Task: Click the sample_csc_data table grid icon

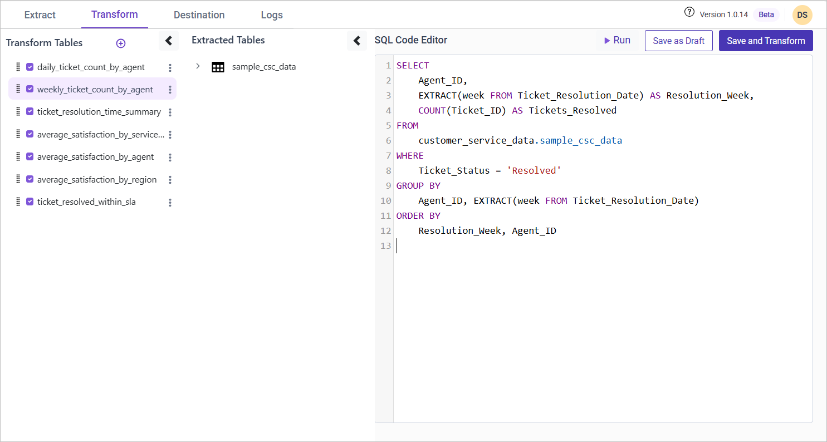Action: coord(218,67)
